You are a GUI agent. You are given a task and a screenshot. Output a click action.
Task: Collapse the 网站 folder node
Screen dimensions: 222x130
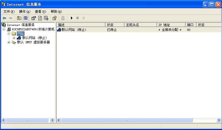(x=9, y=34)
